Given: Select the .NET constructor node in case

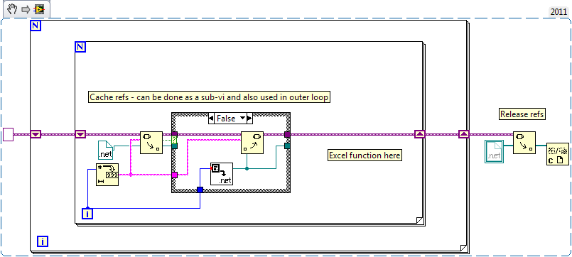Looking at the screenshot, I should pos(222,174).
